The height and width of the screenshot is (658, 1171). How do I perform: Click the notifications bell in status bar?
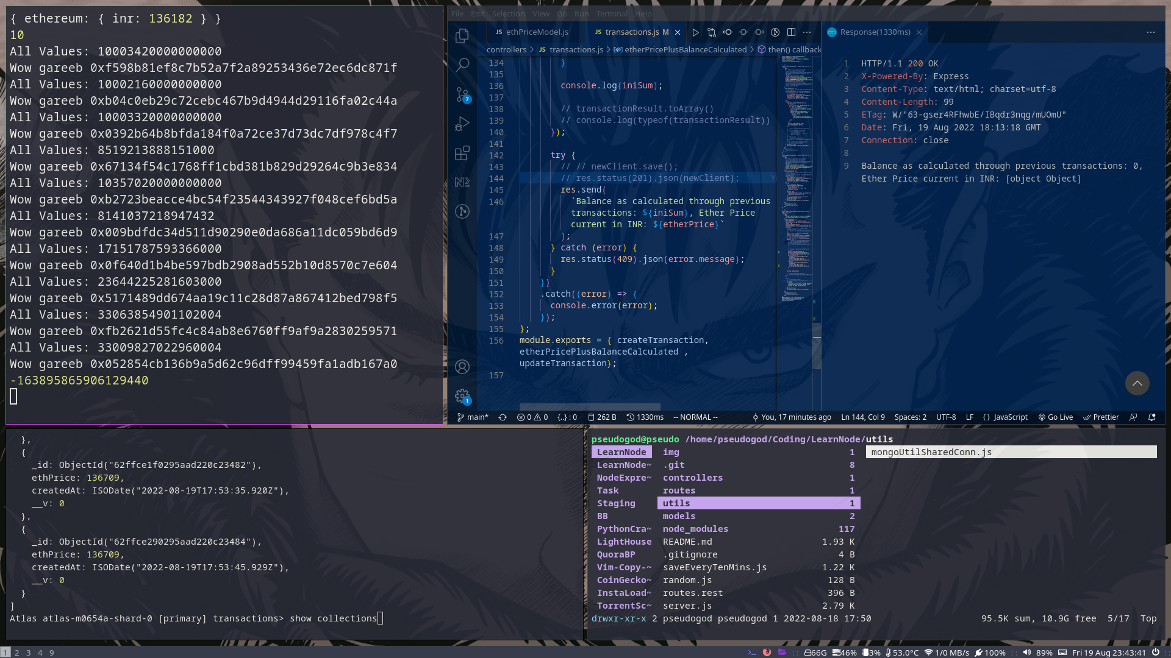click(x=1152, y=417)
